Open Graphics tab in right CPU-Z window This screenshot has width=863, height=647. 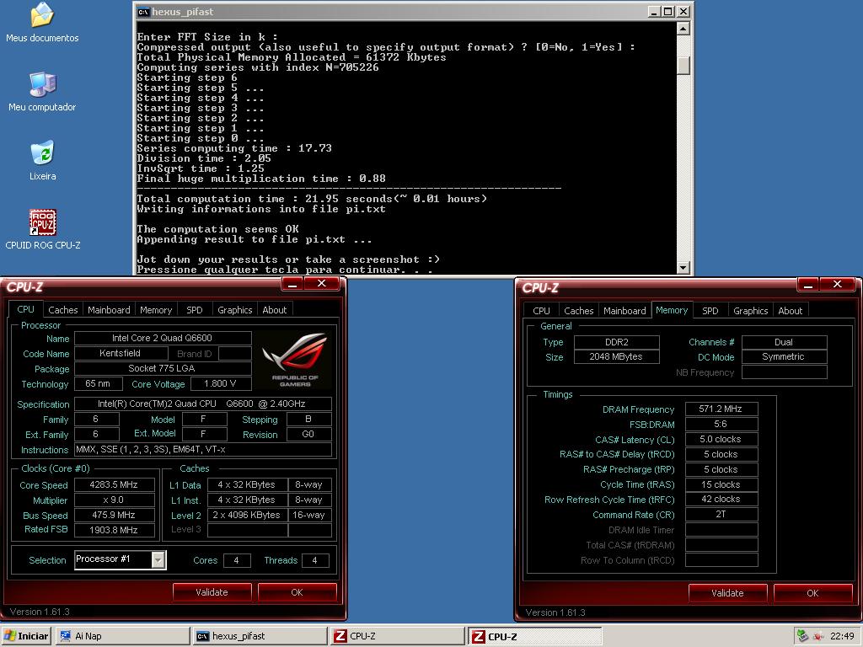(x=750, y=311)
